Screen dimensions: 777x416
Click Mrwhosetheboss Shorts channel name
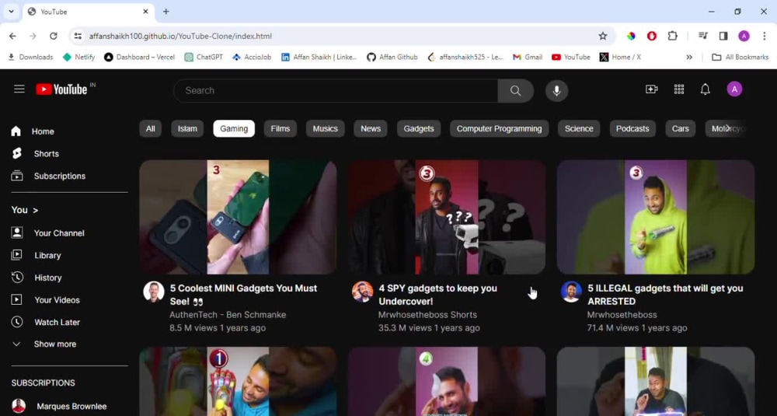(x=427, y=315)
